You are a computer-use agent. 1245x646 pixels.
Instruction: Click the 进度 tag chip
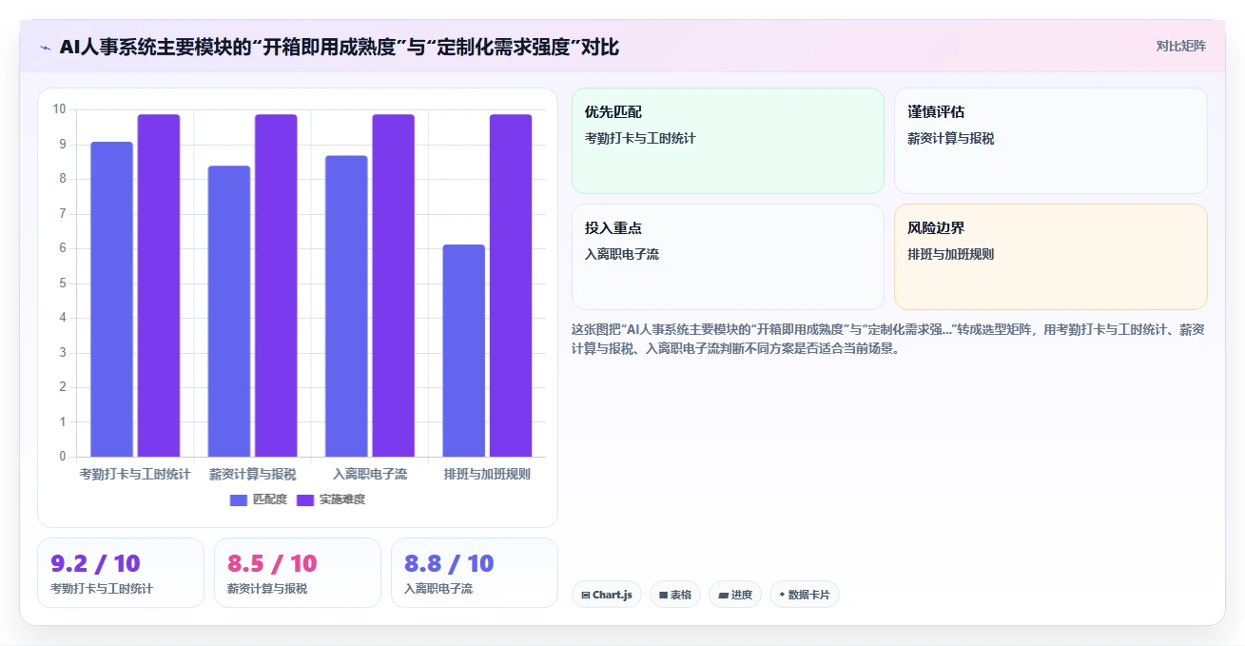click(735, 595)
